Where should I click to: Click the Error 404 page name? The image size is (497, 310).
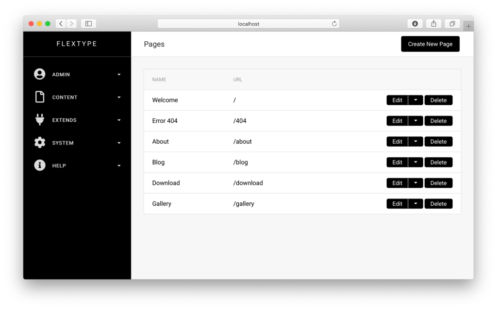(x=165, y=121)
